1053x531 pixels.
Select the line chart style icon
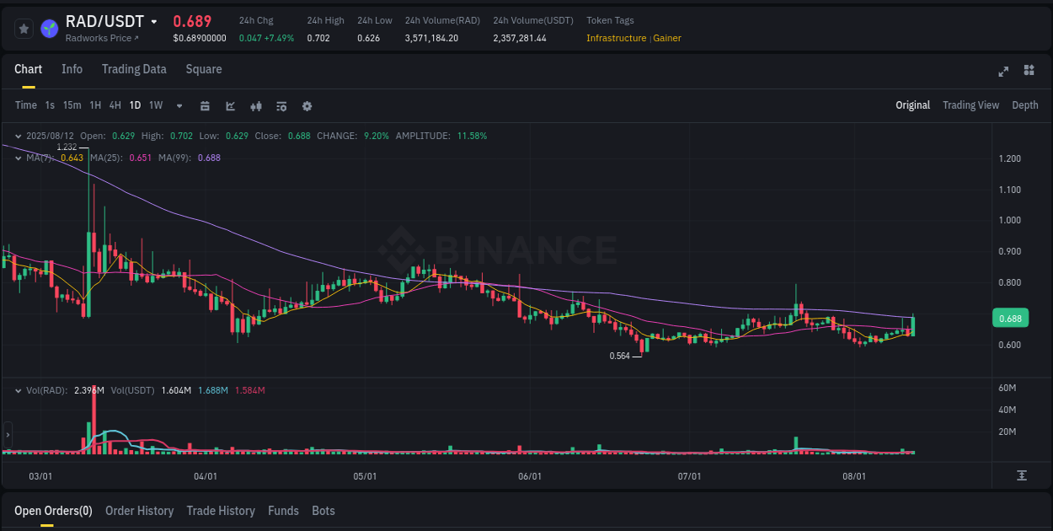point(230,106)
